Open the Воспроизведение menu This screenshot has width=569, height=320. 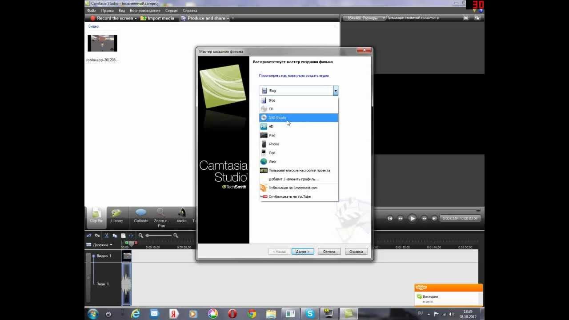pyautogui.click(x=145, y=11)
